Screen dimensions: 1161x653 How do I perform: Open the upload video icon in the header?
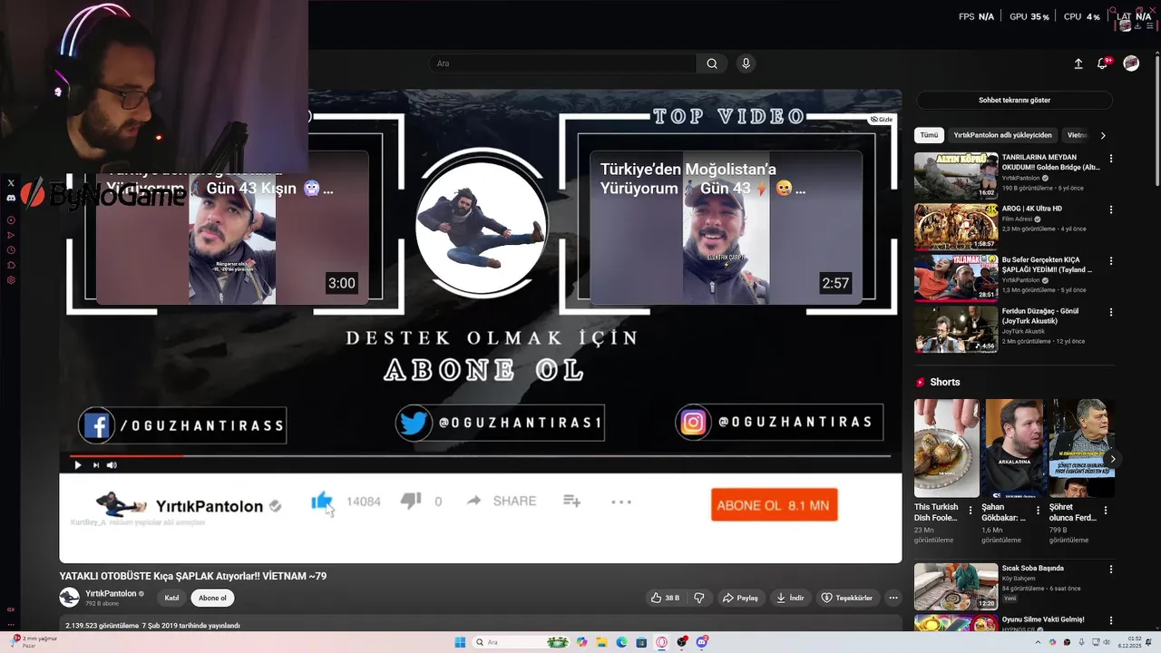click(1078, 63)
